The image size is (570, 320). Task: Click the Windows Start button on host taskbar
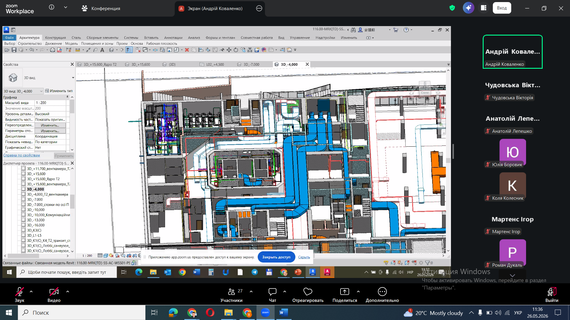[x=9, y=313]
